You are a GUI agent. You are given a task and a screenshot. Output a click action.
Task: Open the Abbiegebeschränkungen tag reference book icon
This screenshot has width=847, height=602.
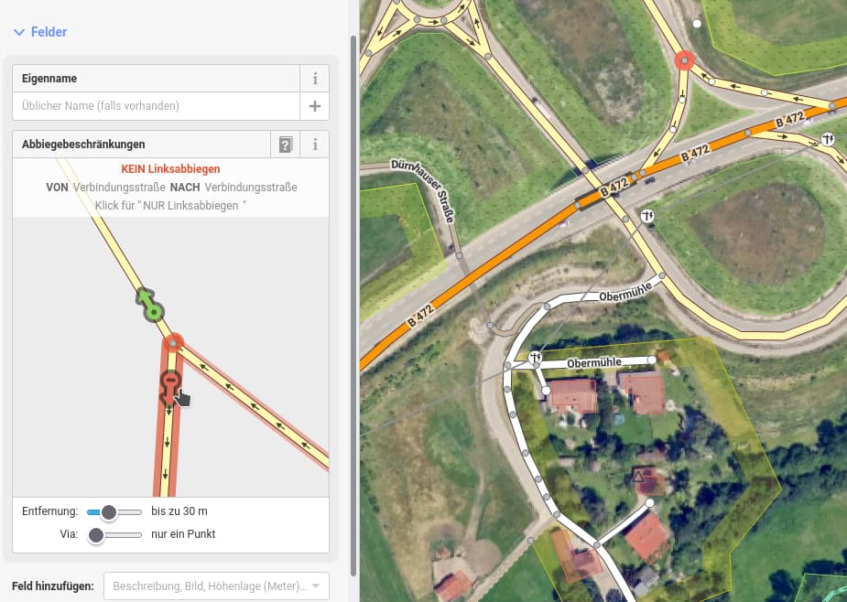[286, 145]
